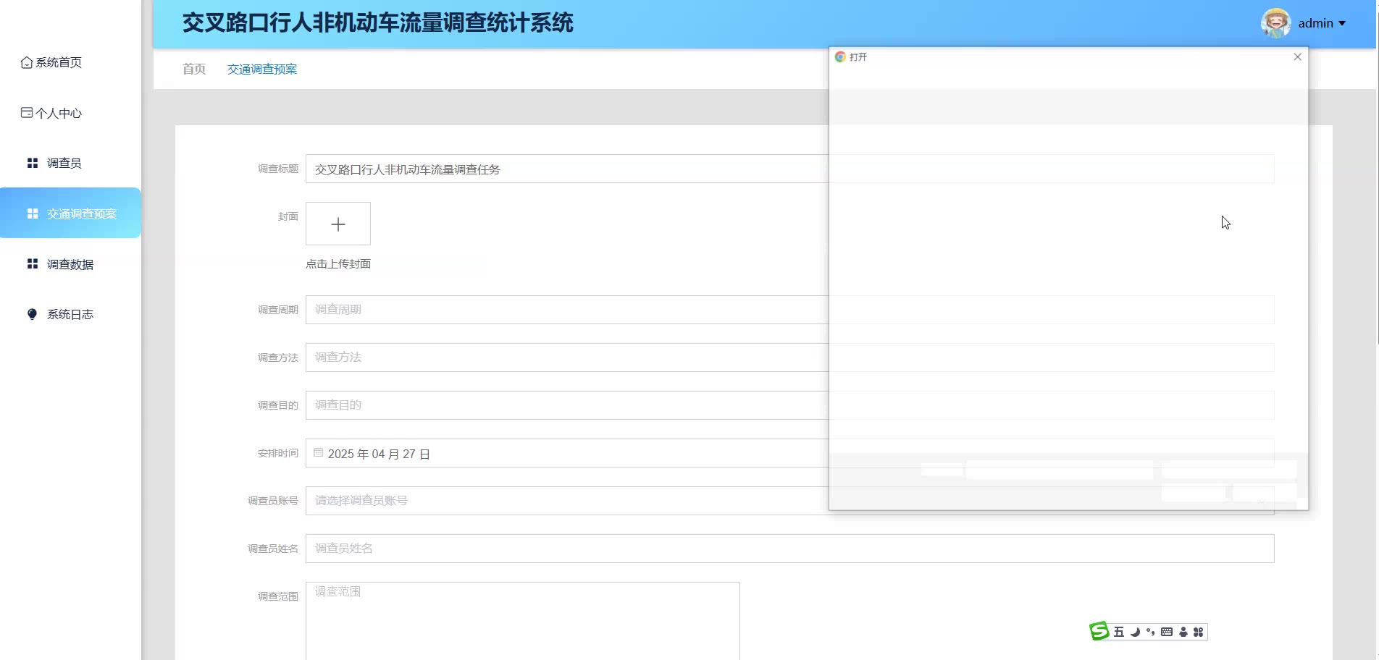The height and width of the screenshot is (660, 1379).
Task: Click the 调查范围 field label
Action: 278,596
